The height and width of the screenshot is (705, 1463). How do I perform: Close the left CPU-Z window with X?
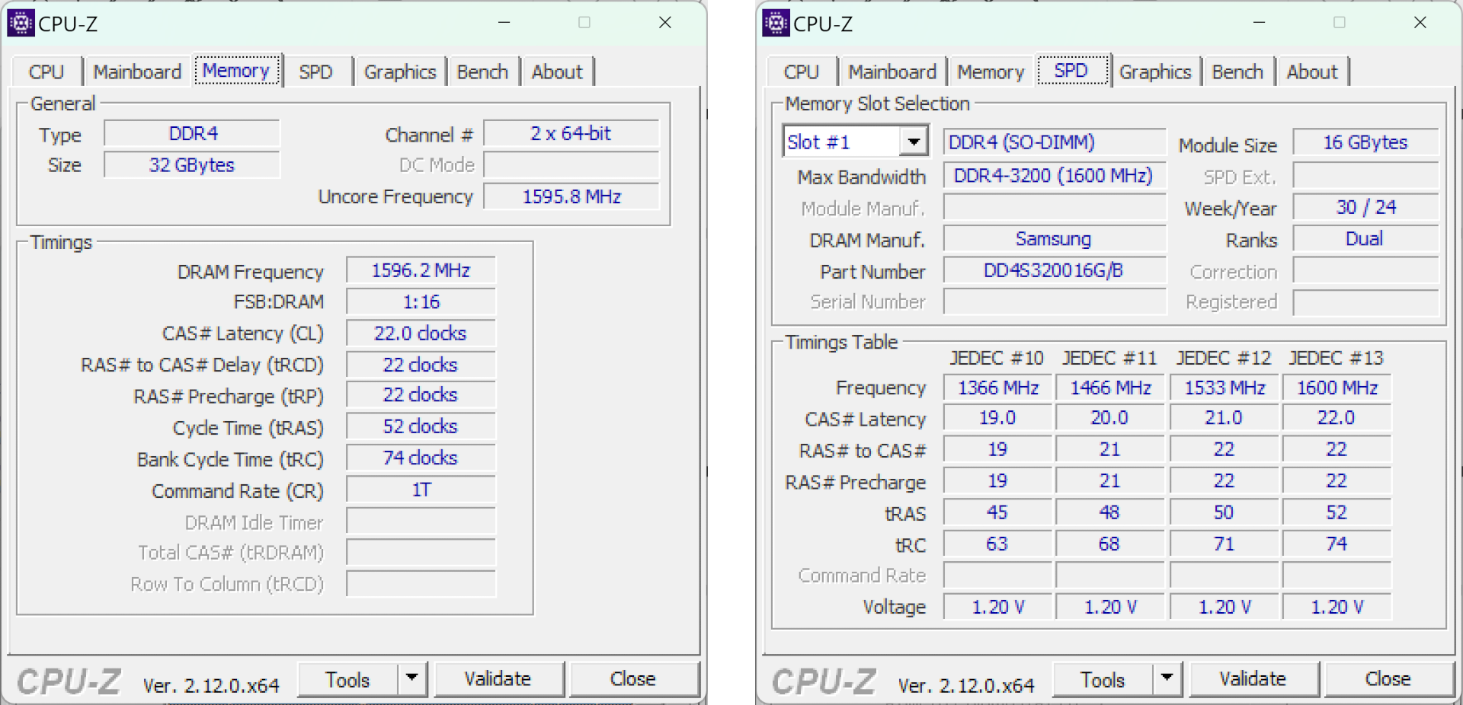[x=664, y=23]
